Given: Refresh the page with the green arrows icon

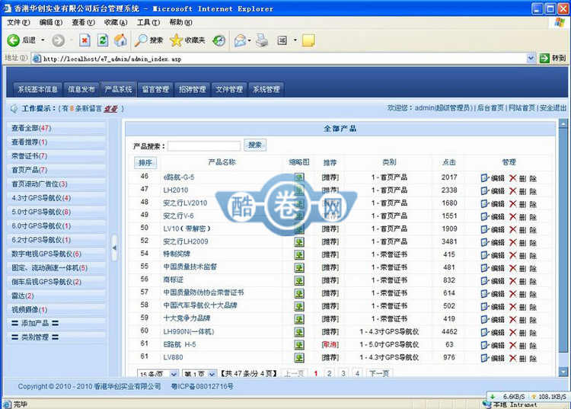Looking at the screenshot, I should [x=103, y=40].
